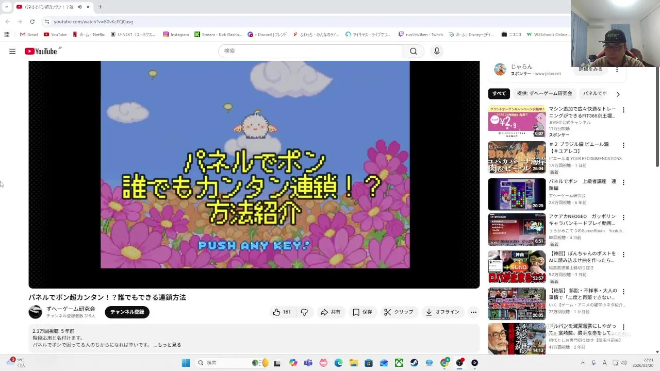Open the Instagram bookmark
The height and width of the screenshot is (371, 660).
point(176,35)
